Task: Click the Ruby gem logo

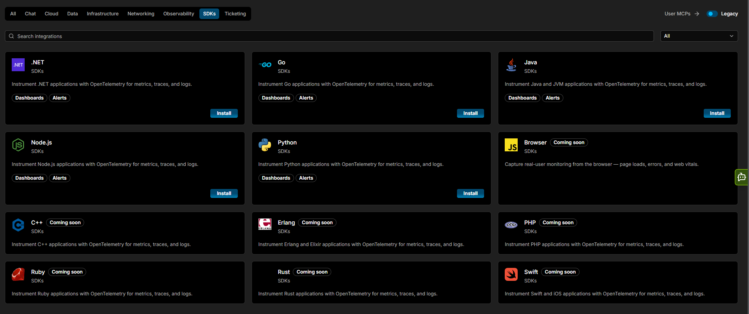Action: (x=18, y=274)
